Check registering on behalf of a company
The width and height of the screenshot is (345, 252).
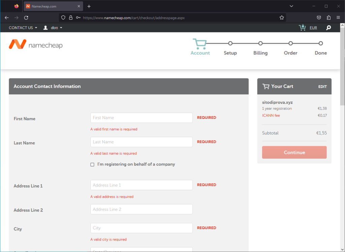(x=92, y=165)
